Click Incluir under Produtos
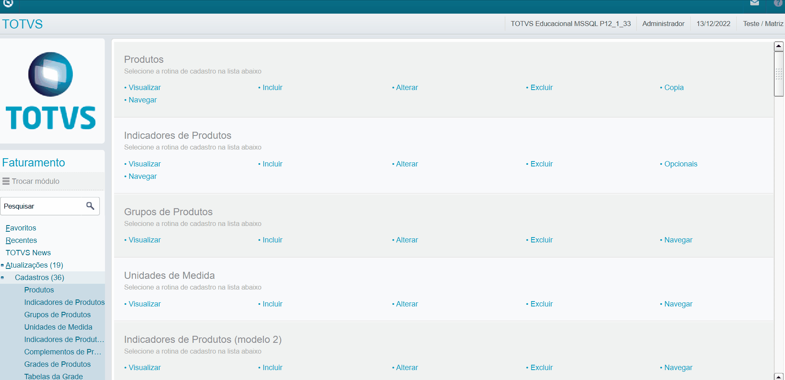Image resolution: width=785 pixels, height=380 pixels. coord(272,88)
